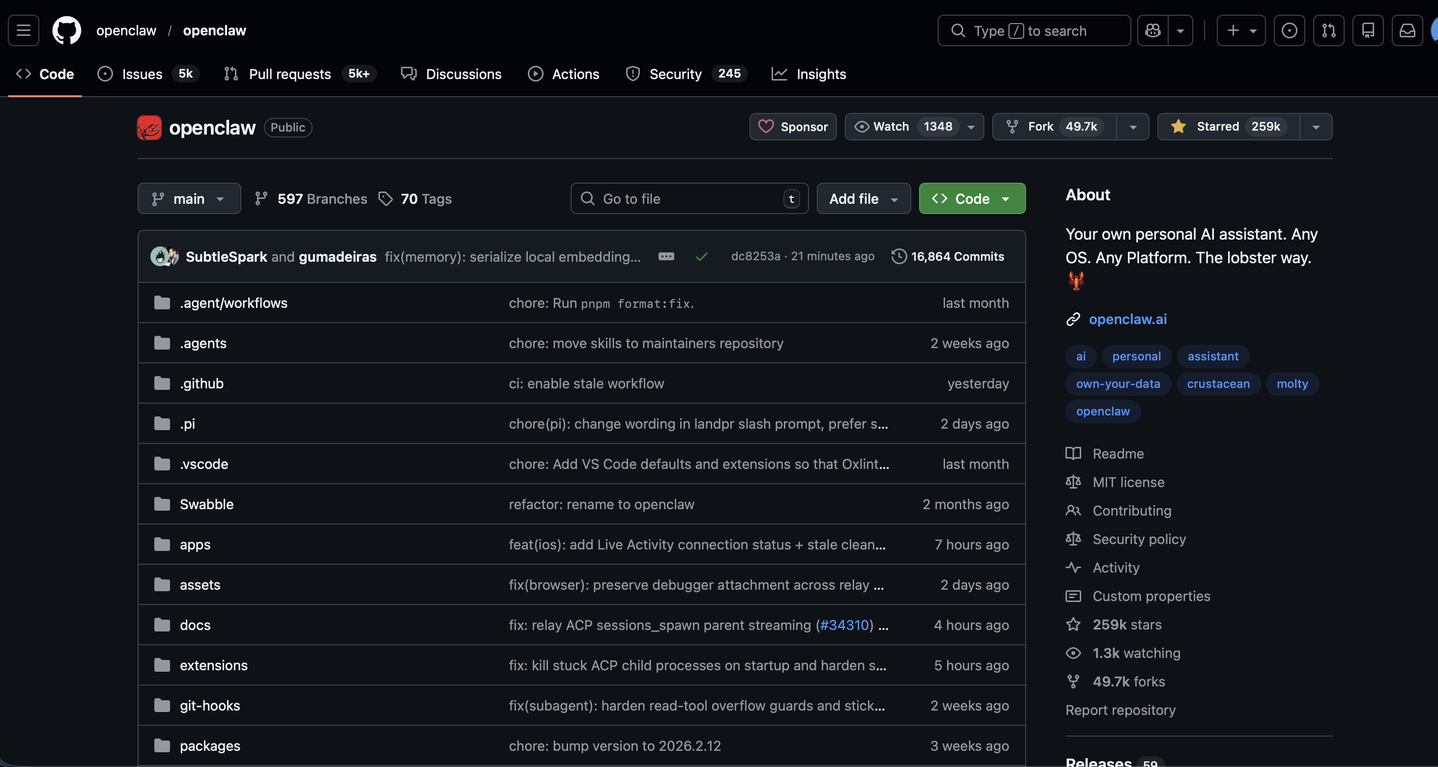Open the pull requests icon in the header

(x=1328, y=30)
